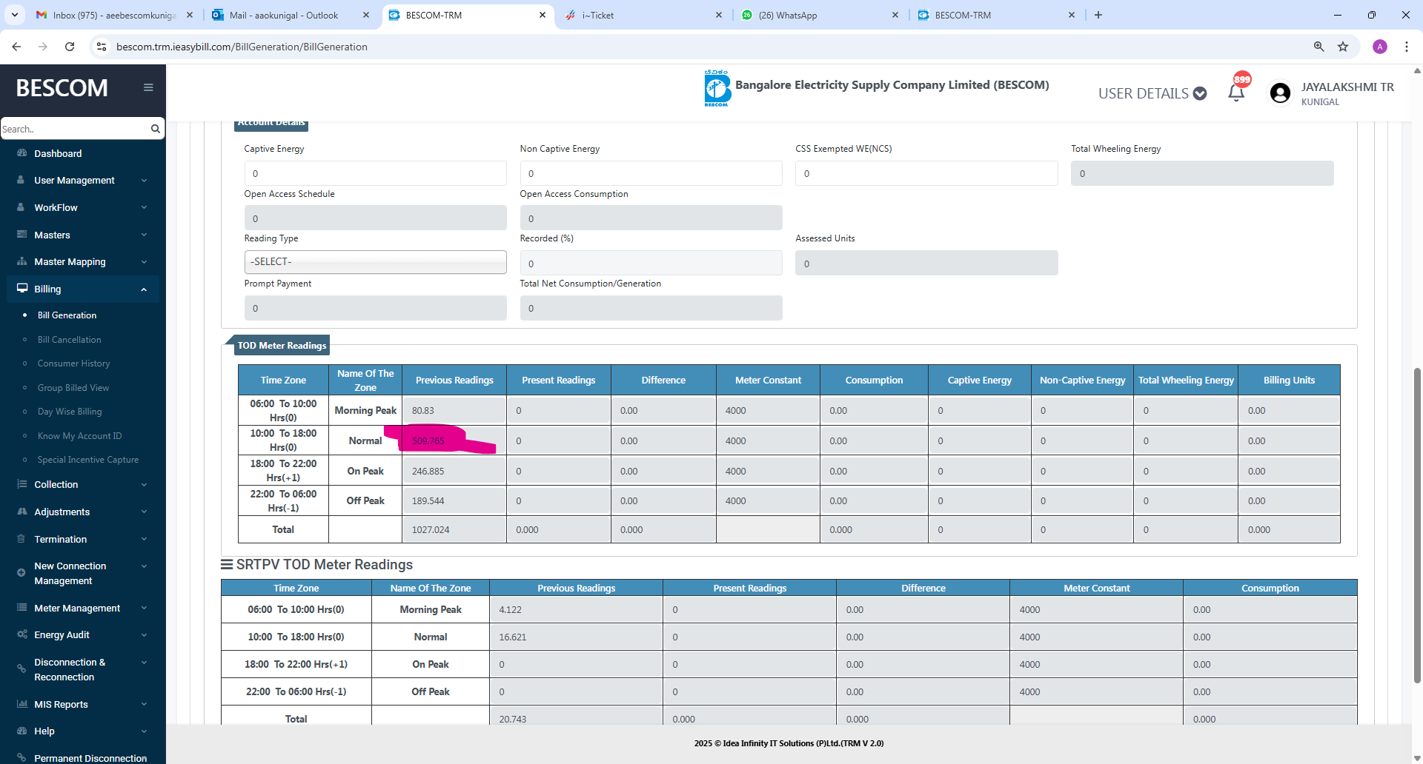Click the Normal zone Present Readings field
Viewport: 1423px width, 764px height.
pos(558,441)
